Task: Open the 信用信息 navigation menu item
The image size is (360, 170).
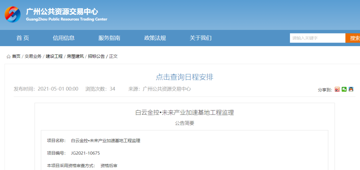Action: (64, 38)
